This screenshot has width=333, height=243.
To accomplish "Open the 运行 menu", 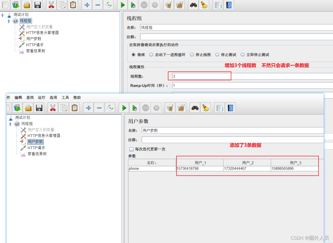I will [42, 97].
